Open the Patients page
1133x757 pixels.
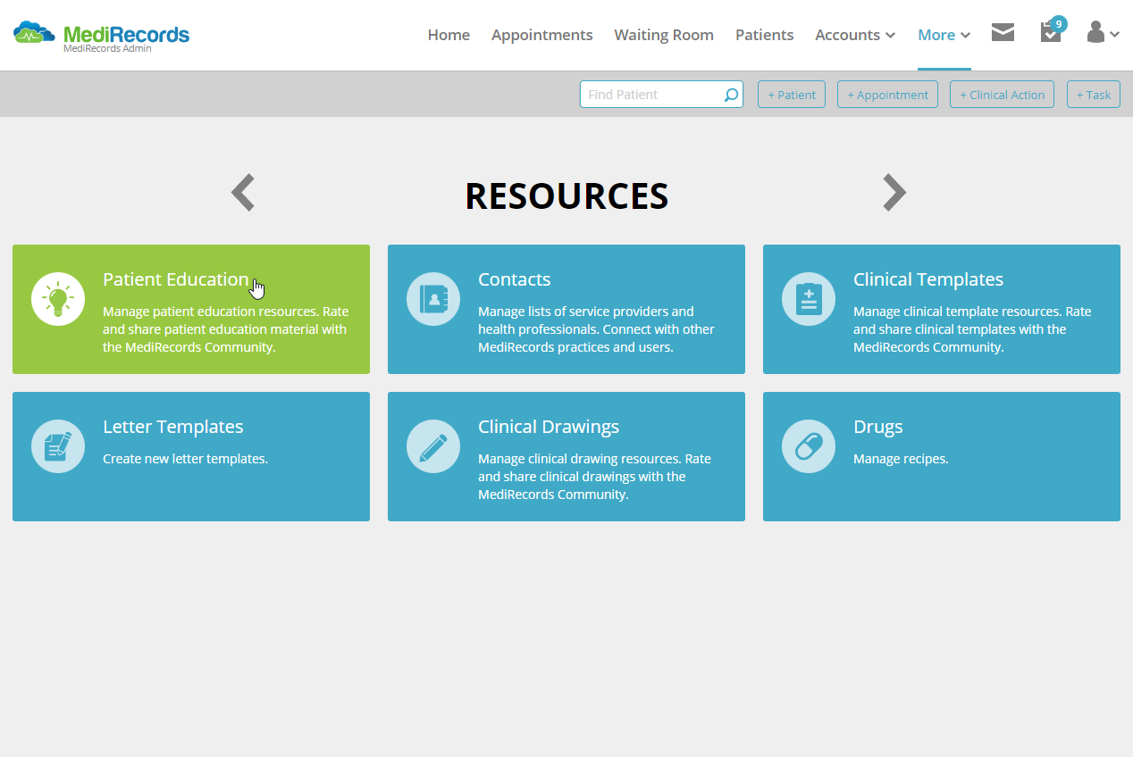(x=764, y=35)
